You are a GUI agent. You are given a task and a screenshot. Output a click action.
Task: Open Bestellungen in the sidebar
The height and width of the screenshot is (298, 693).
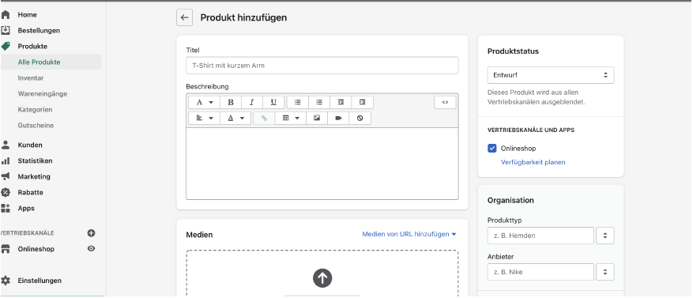39,31
